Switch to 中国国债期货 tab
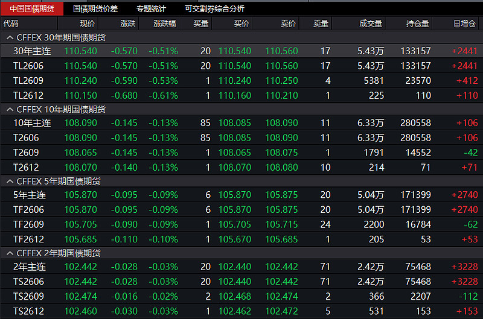483x319 pixels. click(x=32, y=8)
